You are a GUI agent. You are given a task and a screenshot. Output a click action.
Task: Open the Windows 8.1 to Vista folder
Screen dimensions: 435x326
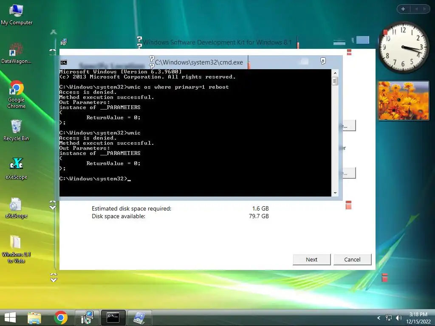[x=16, y=249]
